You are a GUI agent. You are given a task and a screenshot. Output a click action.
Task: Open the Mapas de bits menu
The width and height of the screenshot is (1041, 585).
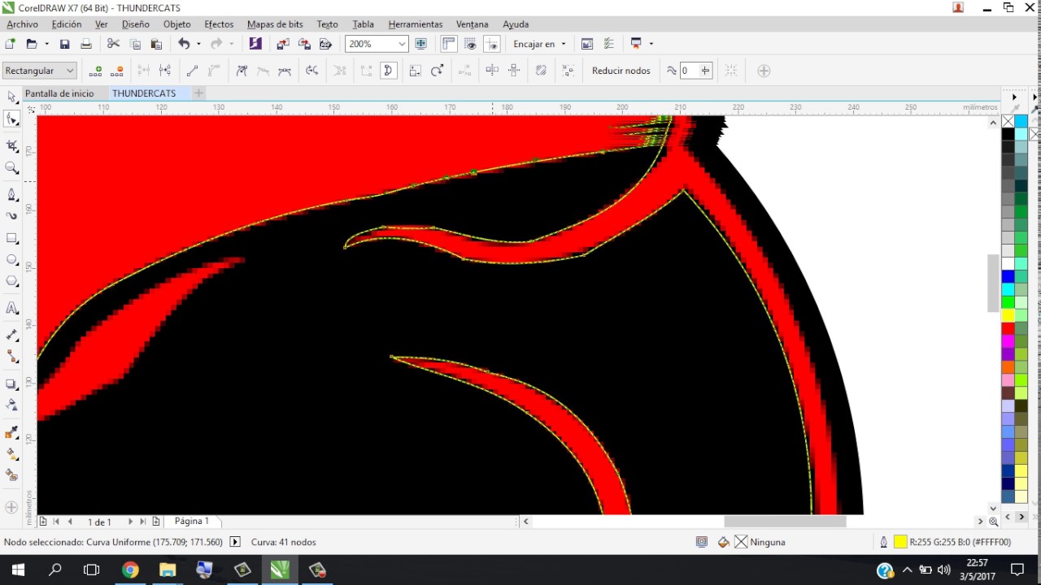[275, 24]
